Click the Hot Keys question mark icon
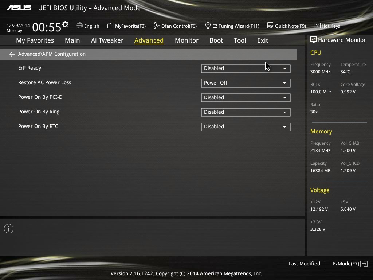373x280 pixels. (x=317, y=26)
